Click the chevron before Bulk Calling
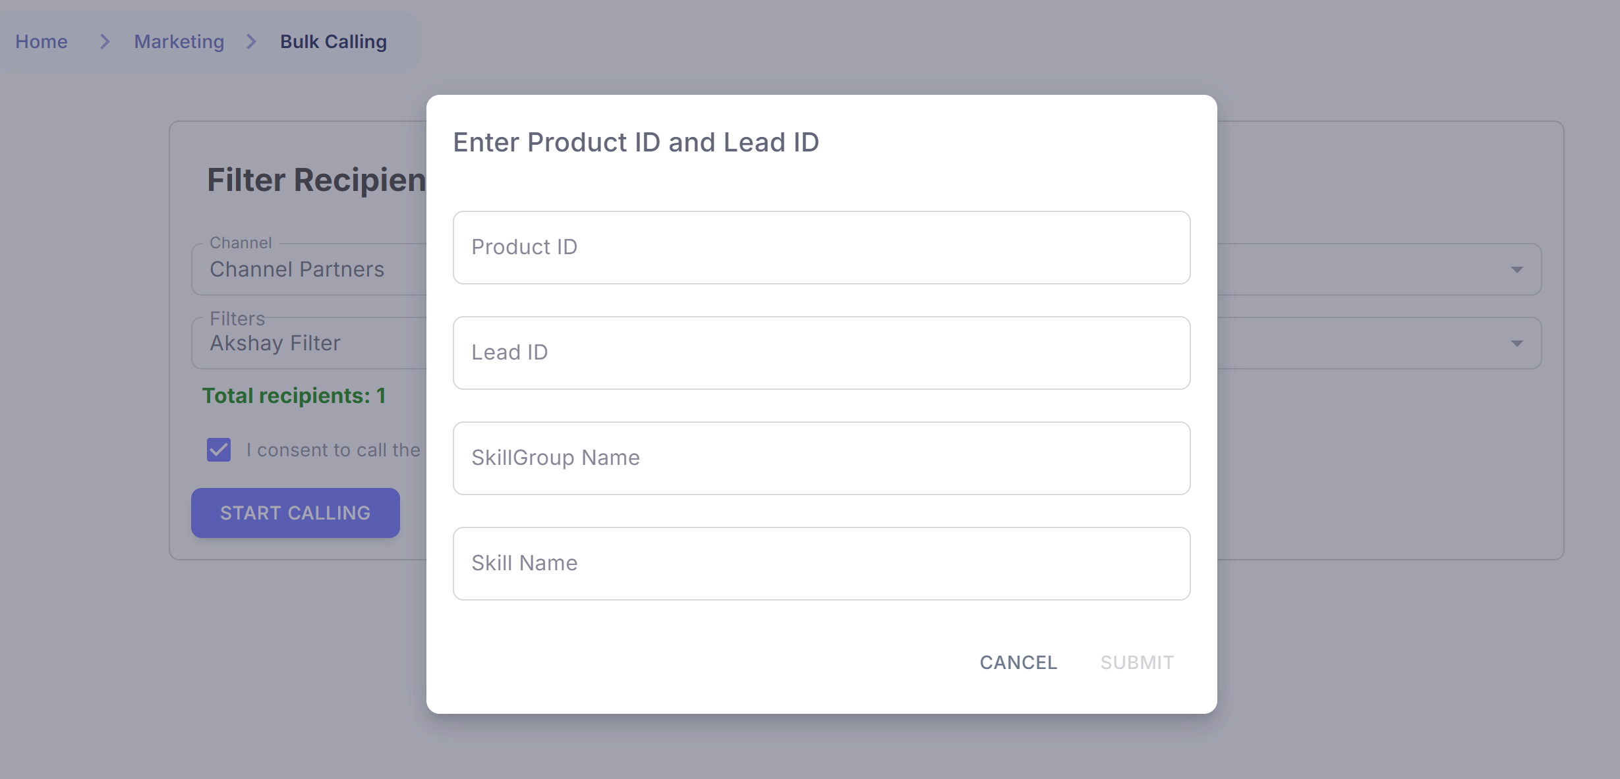This screenshot has width=1620, height=779. coord(251,41)
